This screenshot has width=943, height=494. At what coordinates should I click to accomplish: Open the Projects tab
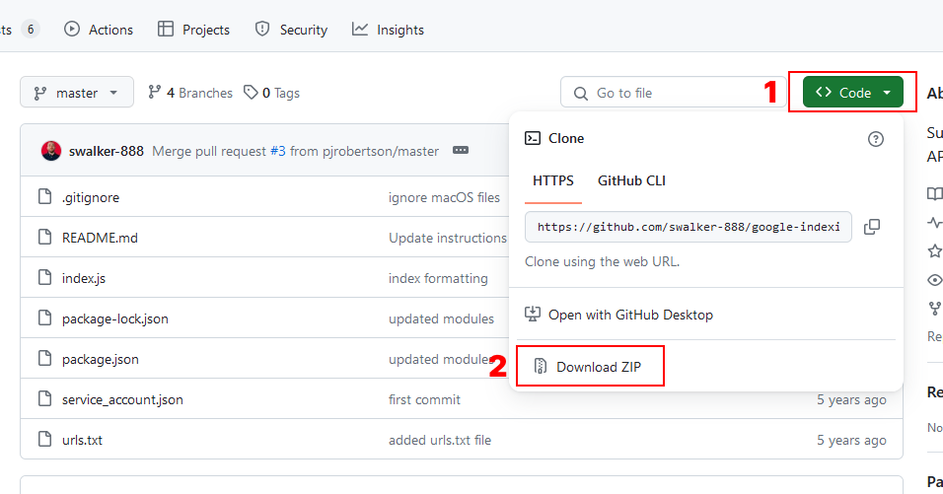(193, 30)
